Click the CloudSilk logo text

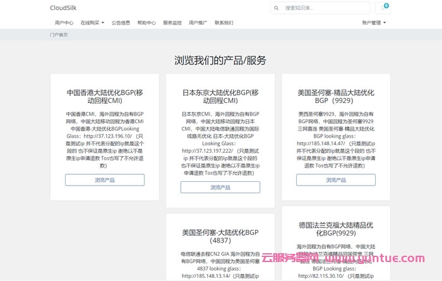pyautogui.click(x=63, y=8)
